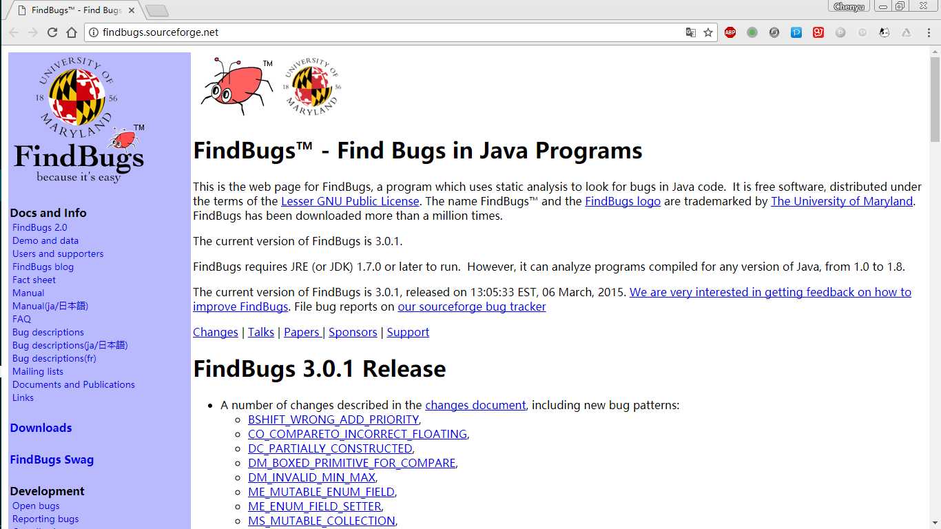Click the Chenyu profile button
This screenshot has width=941, height=529.
(849, 6)
